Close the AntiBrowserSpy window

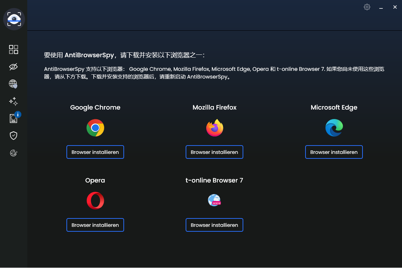click(395, 7)
